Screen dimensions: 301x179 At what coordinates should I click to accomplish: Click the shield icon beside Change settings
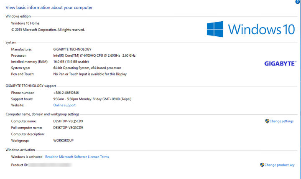(x=267, y=121)
